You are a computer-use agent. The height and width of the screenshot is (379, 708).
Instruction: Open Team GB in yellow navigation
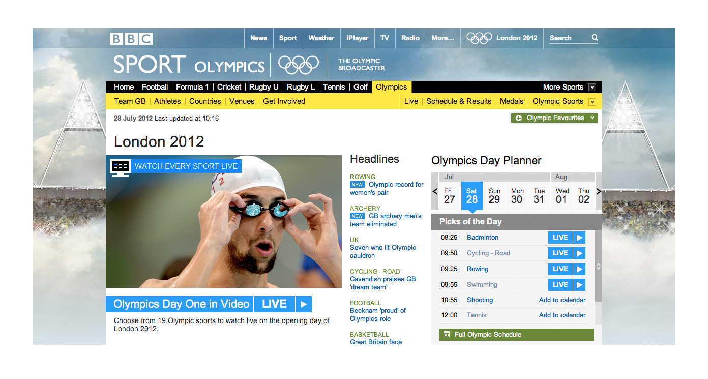click(x=130, y=101)
